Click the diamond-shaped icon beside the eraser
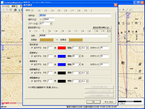145x109 pixels. 123,10
